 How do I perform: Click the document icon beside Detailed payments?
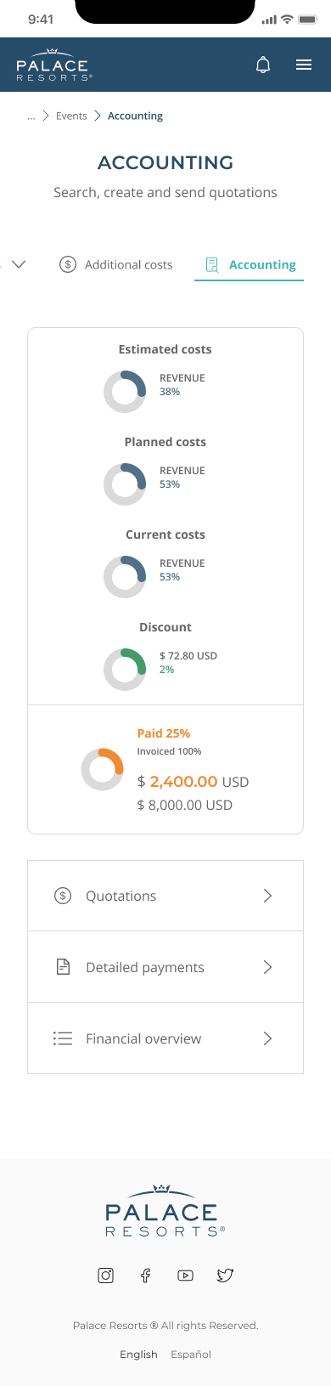[x=63, y=967]
